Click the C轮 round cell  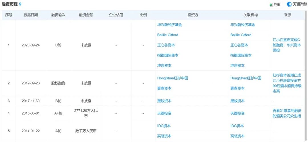pyautogui.click(x=58, y=45)
